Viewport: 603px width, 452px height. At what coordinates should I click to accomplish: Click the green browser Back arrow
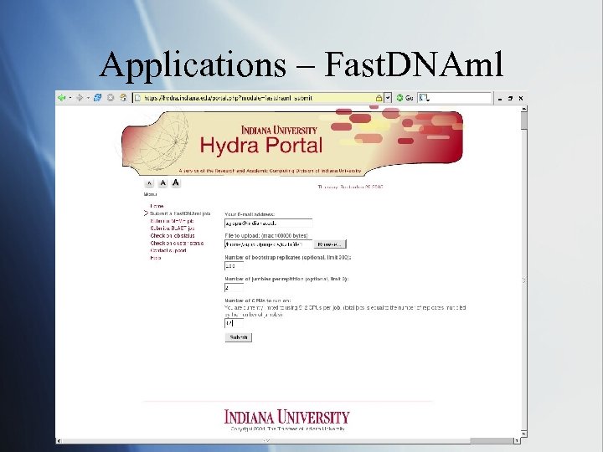coord(61,98)
